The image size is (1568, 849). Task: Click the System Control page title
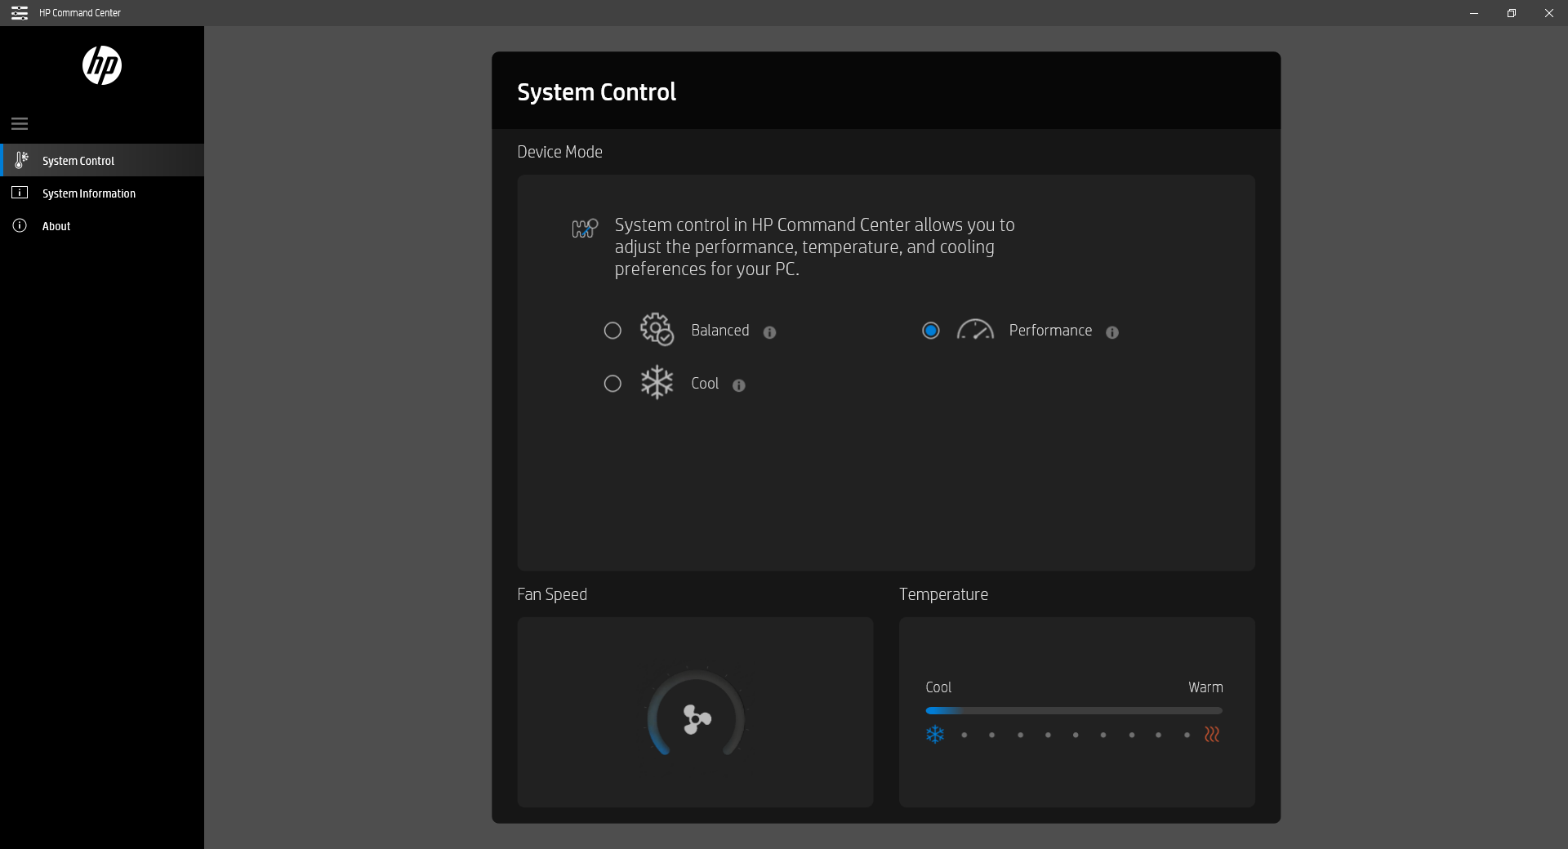597,92
